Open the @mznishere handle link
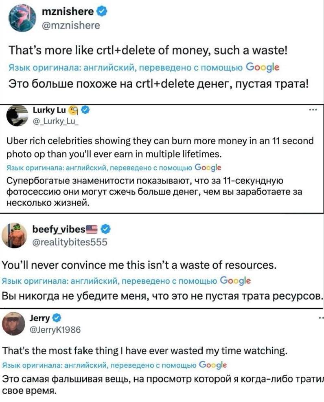The image size is (324, 402). click(71, 25)
